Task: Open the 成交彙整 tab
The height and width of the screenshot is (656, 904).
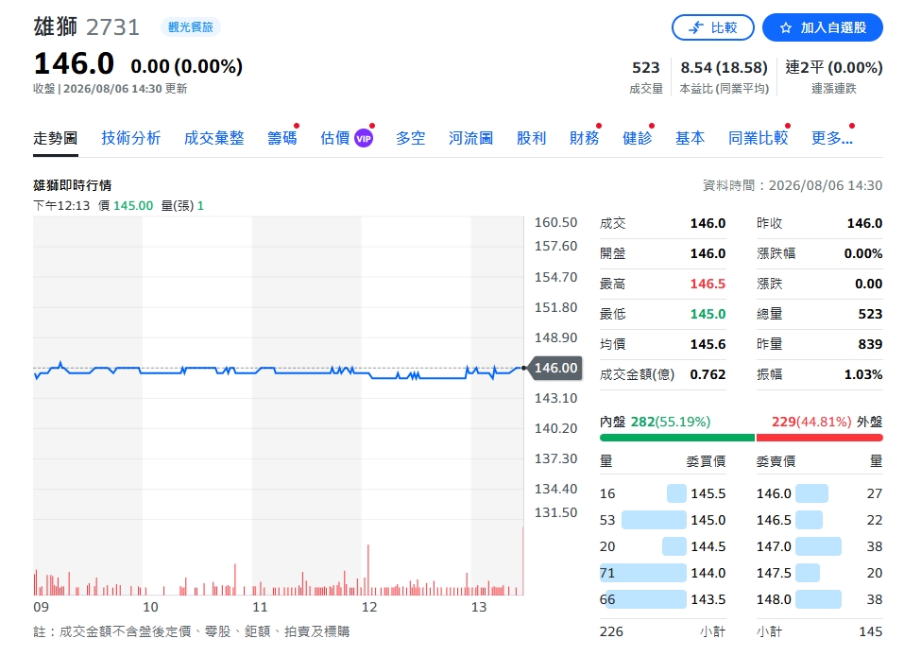Action: 213,138
